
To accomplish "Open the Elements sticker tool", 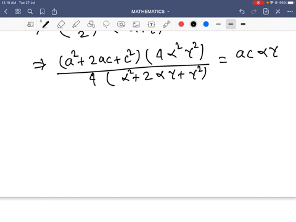I will point(121,25).
